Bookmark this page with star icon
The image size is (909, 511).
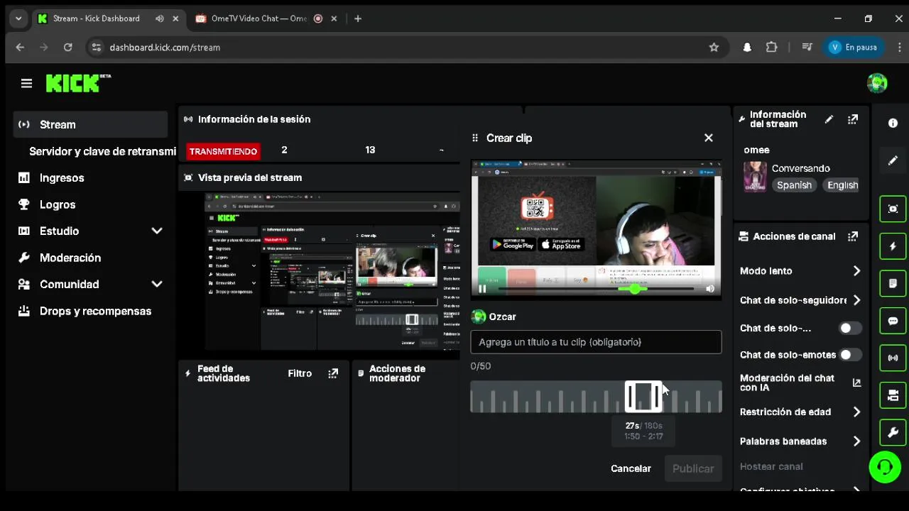click(714, 47)
